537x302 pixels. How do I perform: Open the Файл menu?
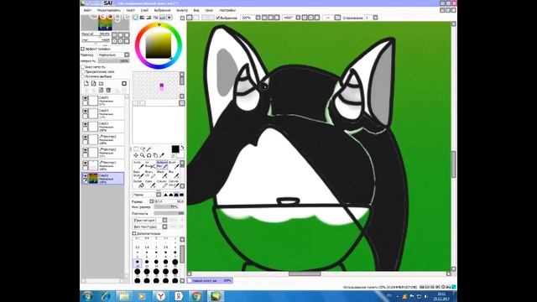tap(87, 11)
